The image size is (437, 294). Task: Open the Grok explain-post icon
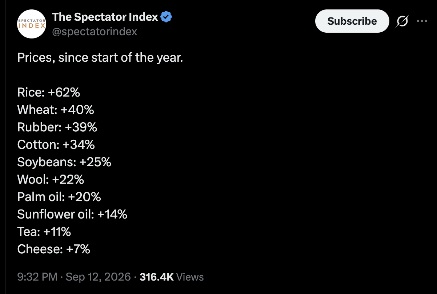click(402, 21)
